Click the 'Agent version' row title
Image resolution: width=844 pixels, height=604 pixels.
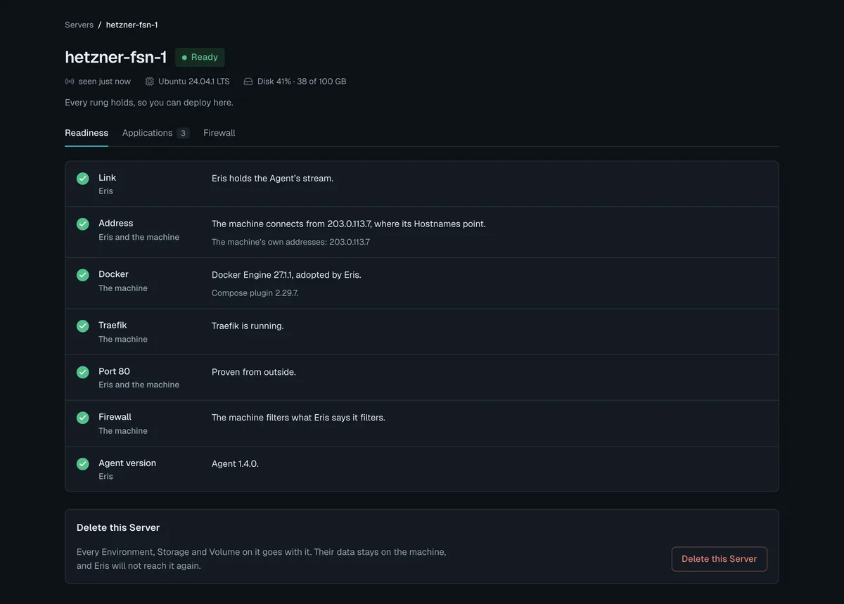click(x=127, y=463)
